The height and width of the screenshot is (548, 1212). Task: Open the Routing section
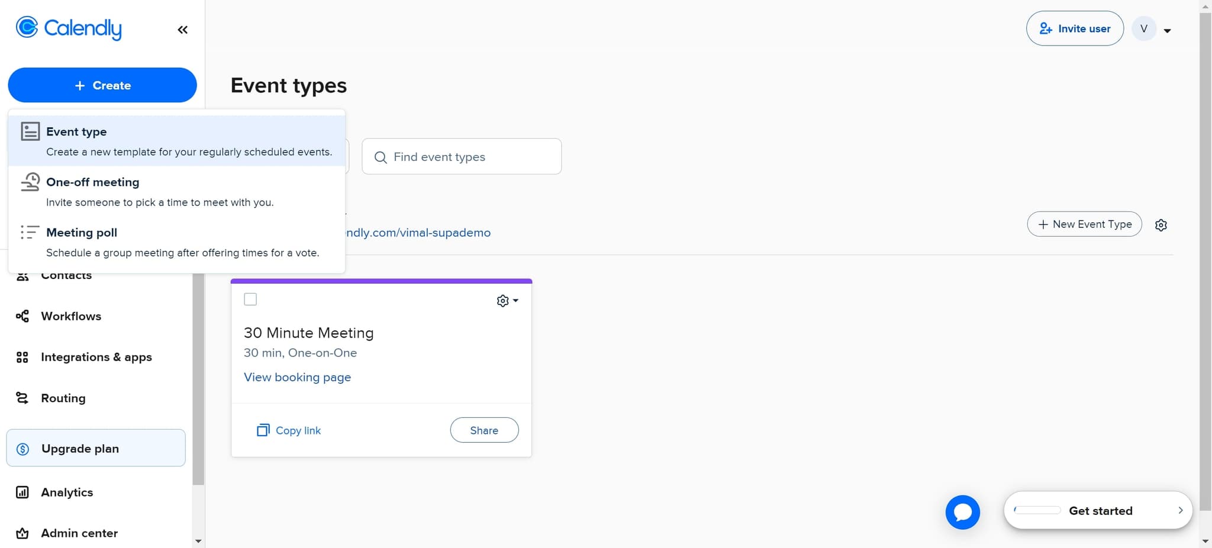pyautogui.click(x=63, y=398)
